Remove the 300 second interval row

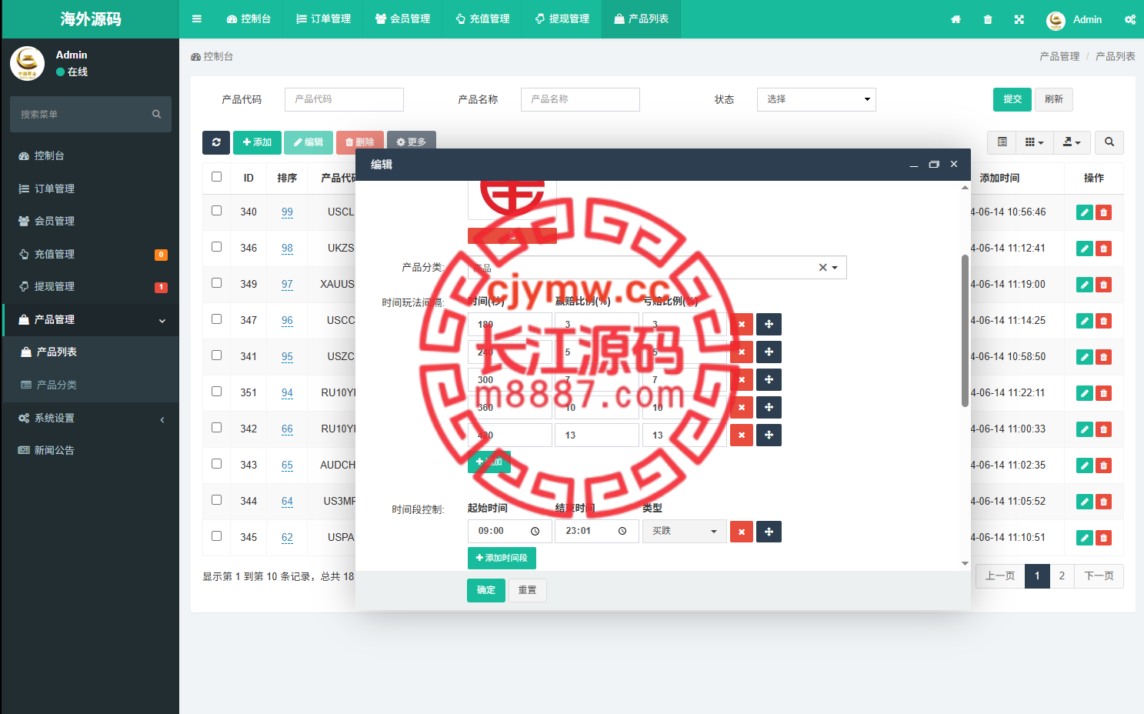(x=742, y=380)
